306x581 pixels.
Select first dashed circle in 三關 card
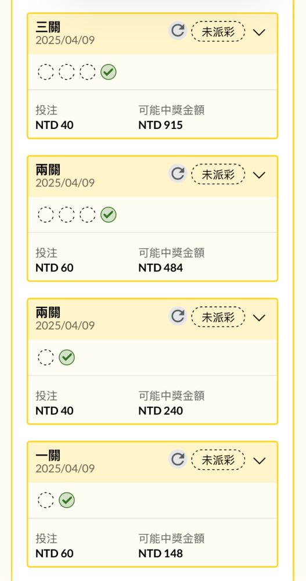click(x=45, y=72)
